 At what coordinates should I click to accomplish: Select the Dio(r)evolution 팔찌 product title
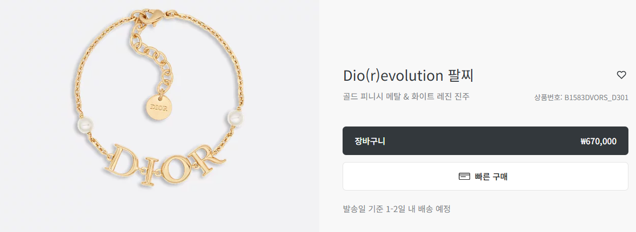click(408, 75)
